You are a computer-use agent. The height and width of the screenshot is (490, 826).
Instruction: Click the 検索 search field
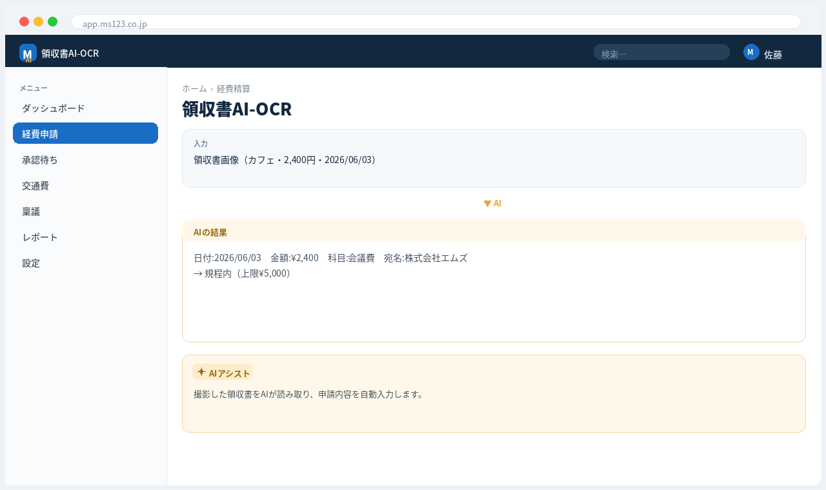pos(661,52)
